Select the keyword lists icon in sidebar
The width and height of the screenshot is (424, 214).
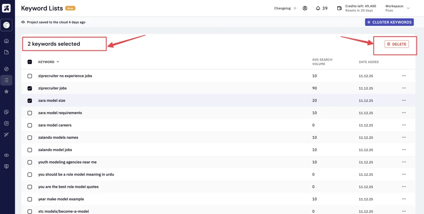tap(6, 80)
